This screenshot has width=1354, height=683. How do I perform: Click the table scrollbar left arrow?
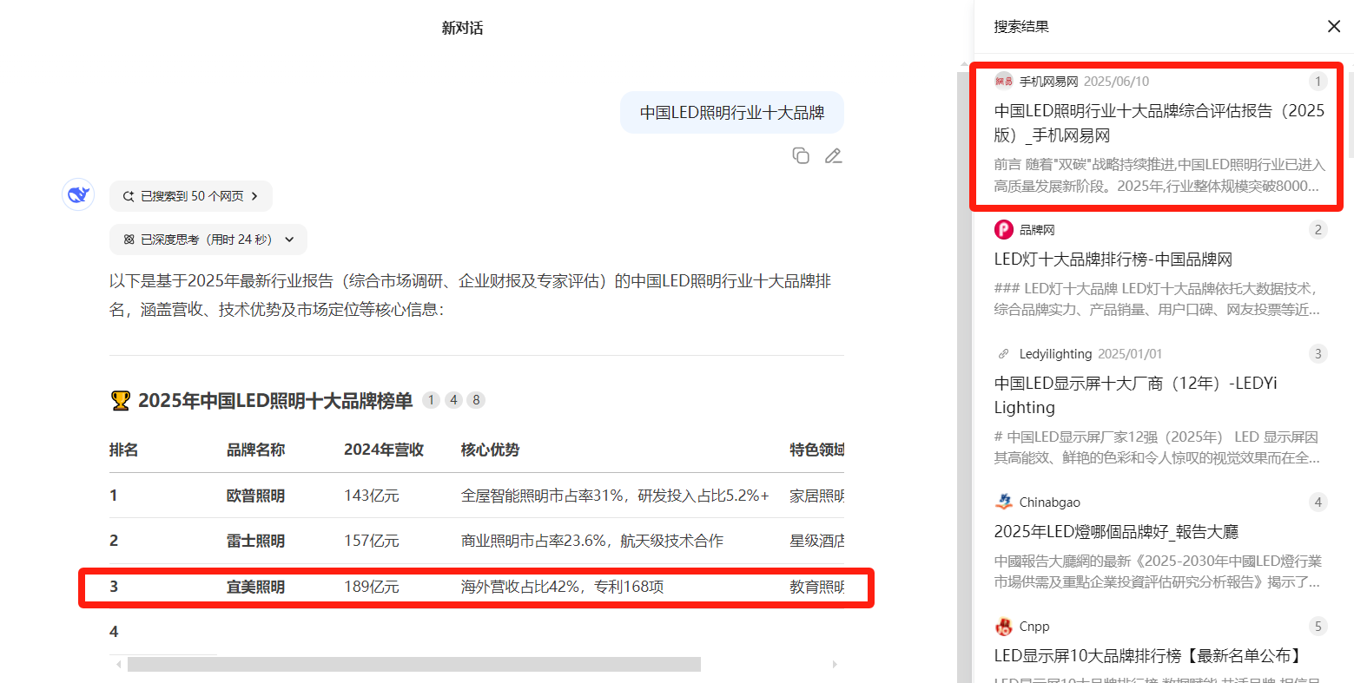pos(118,665)
